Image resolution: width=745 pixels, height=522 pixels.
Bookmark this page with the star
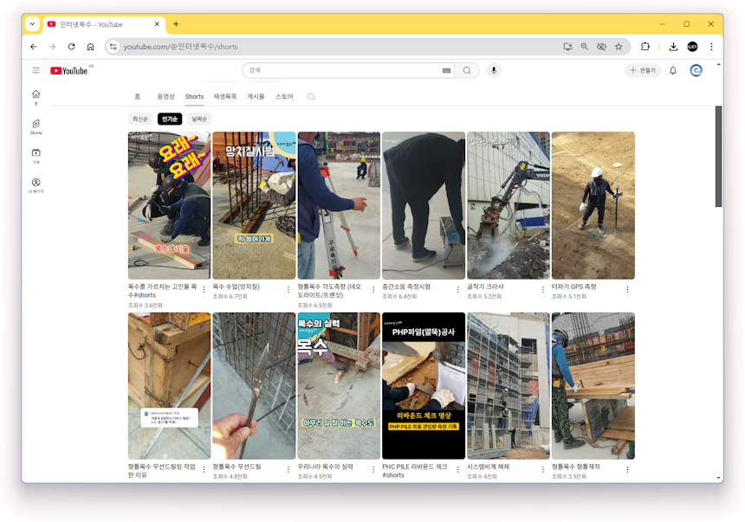619,47
